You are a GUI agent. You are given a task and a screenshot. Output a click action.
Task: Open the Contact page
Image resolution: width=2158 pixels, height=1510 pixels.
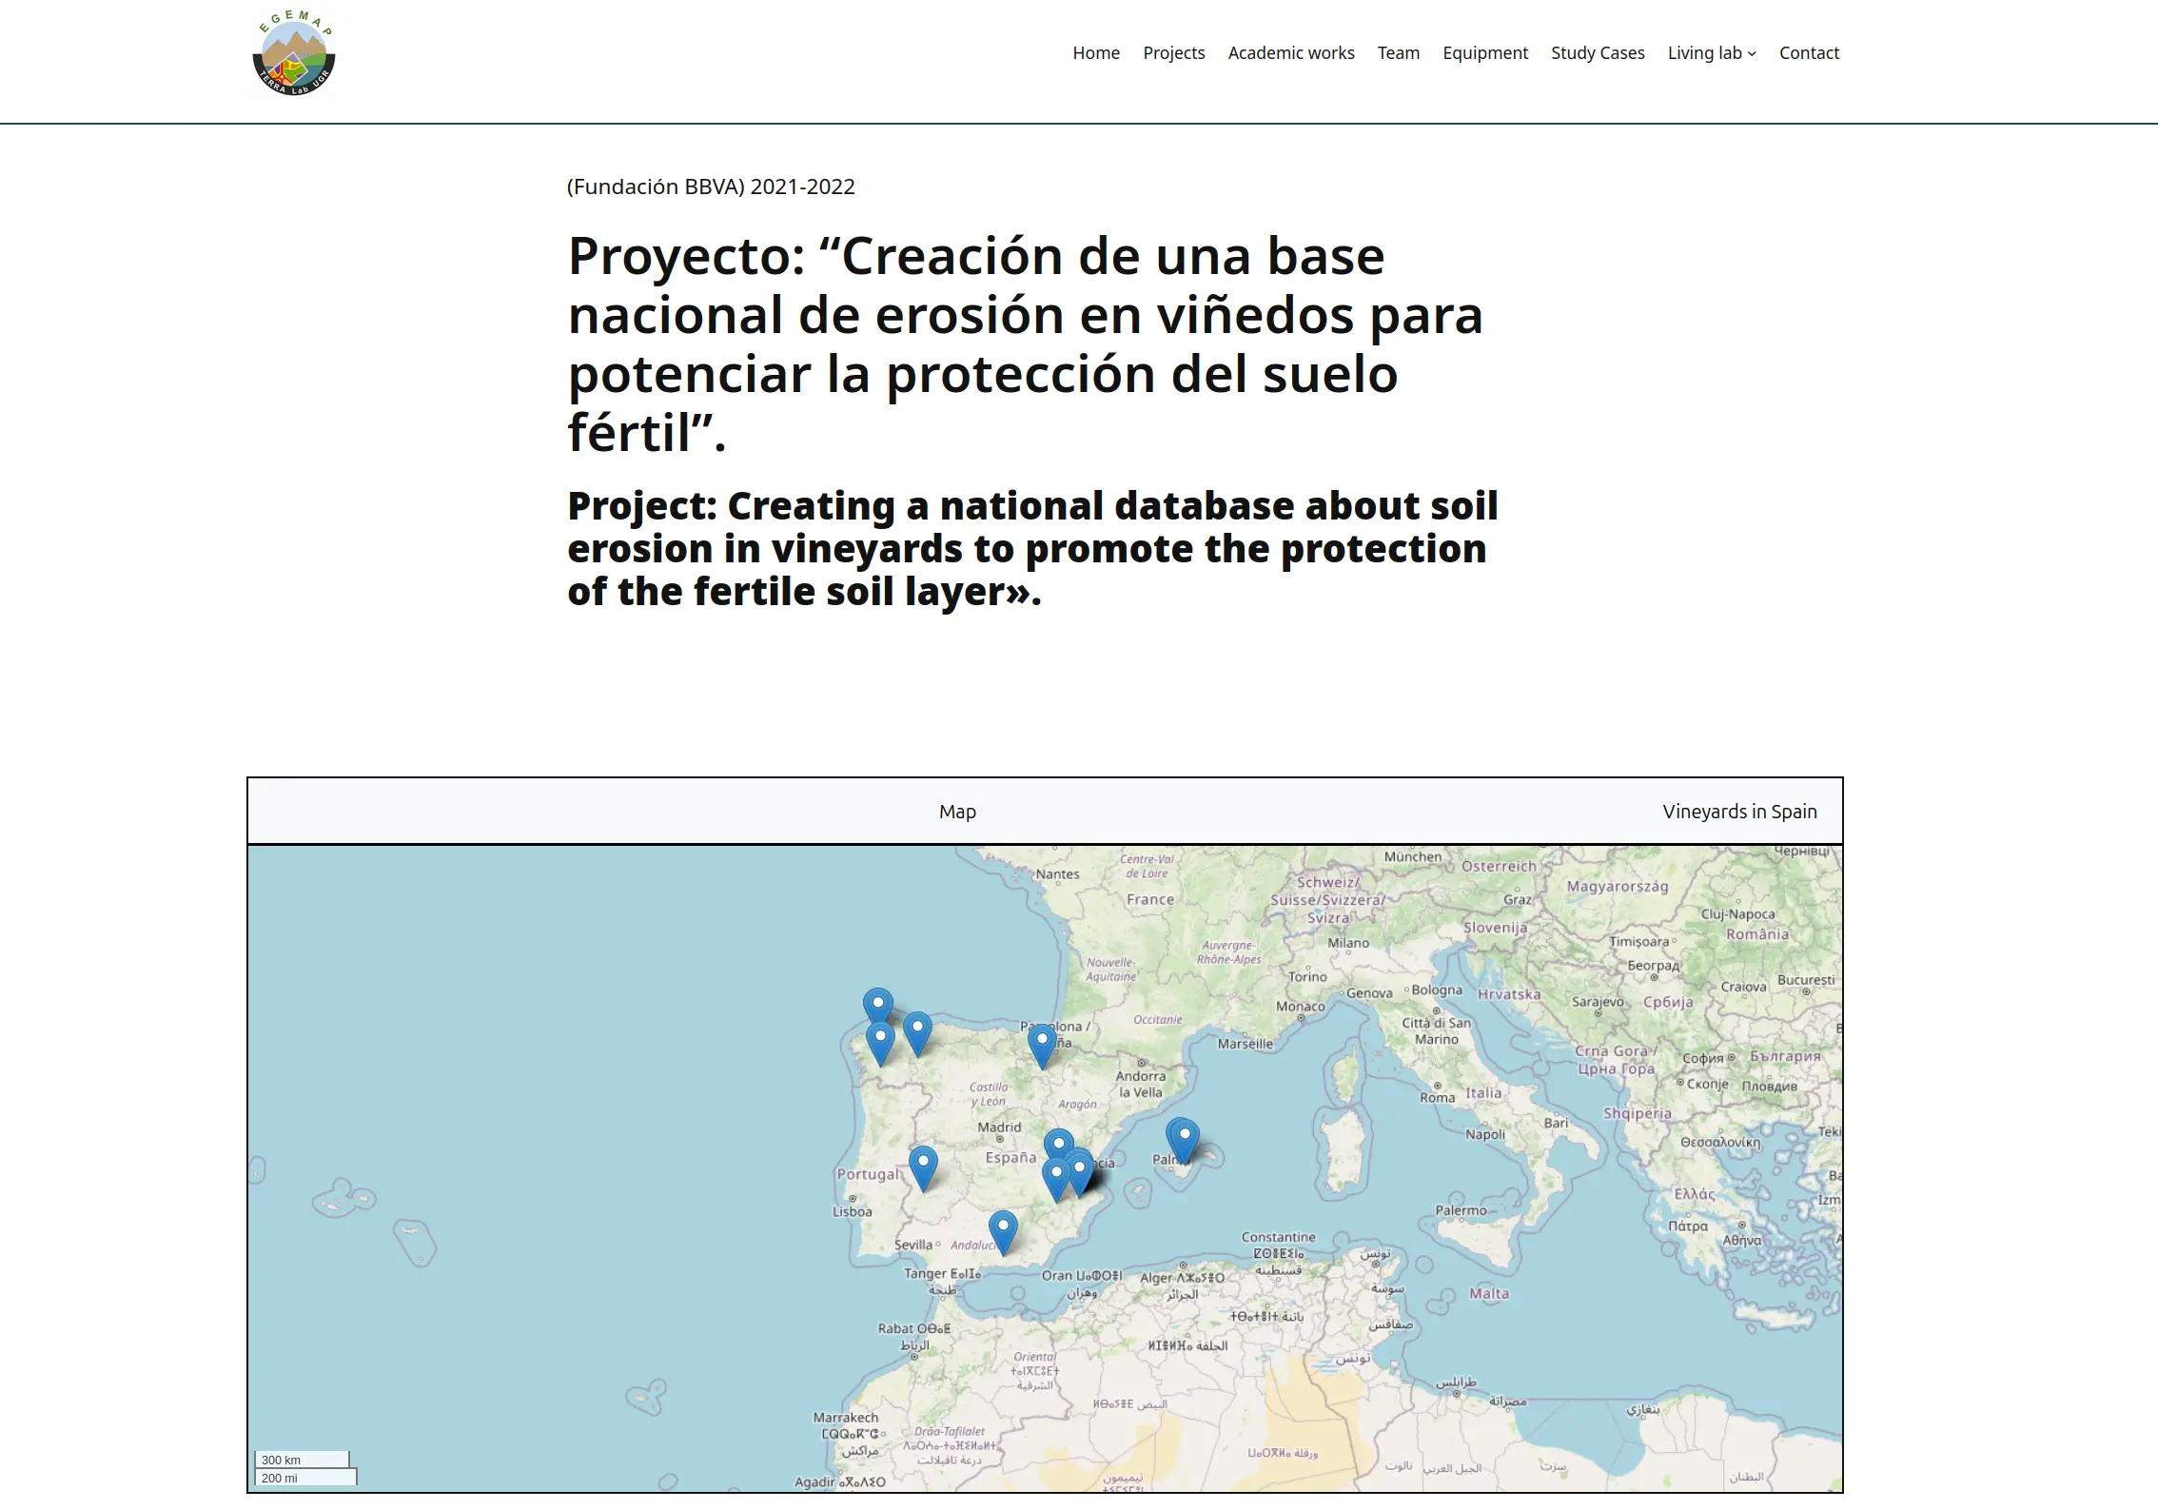click(1809, 53)
